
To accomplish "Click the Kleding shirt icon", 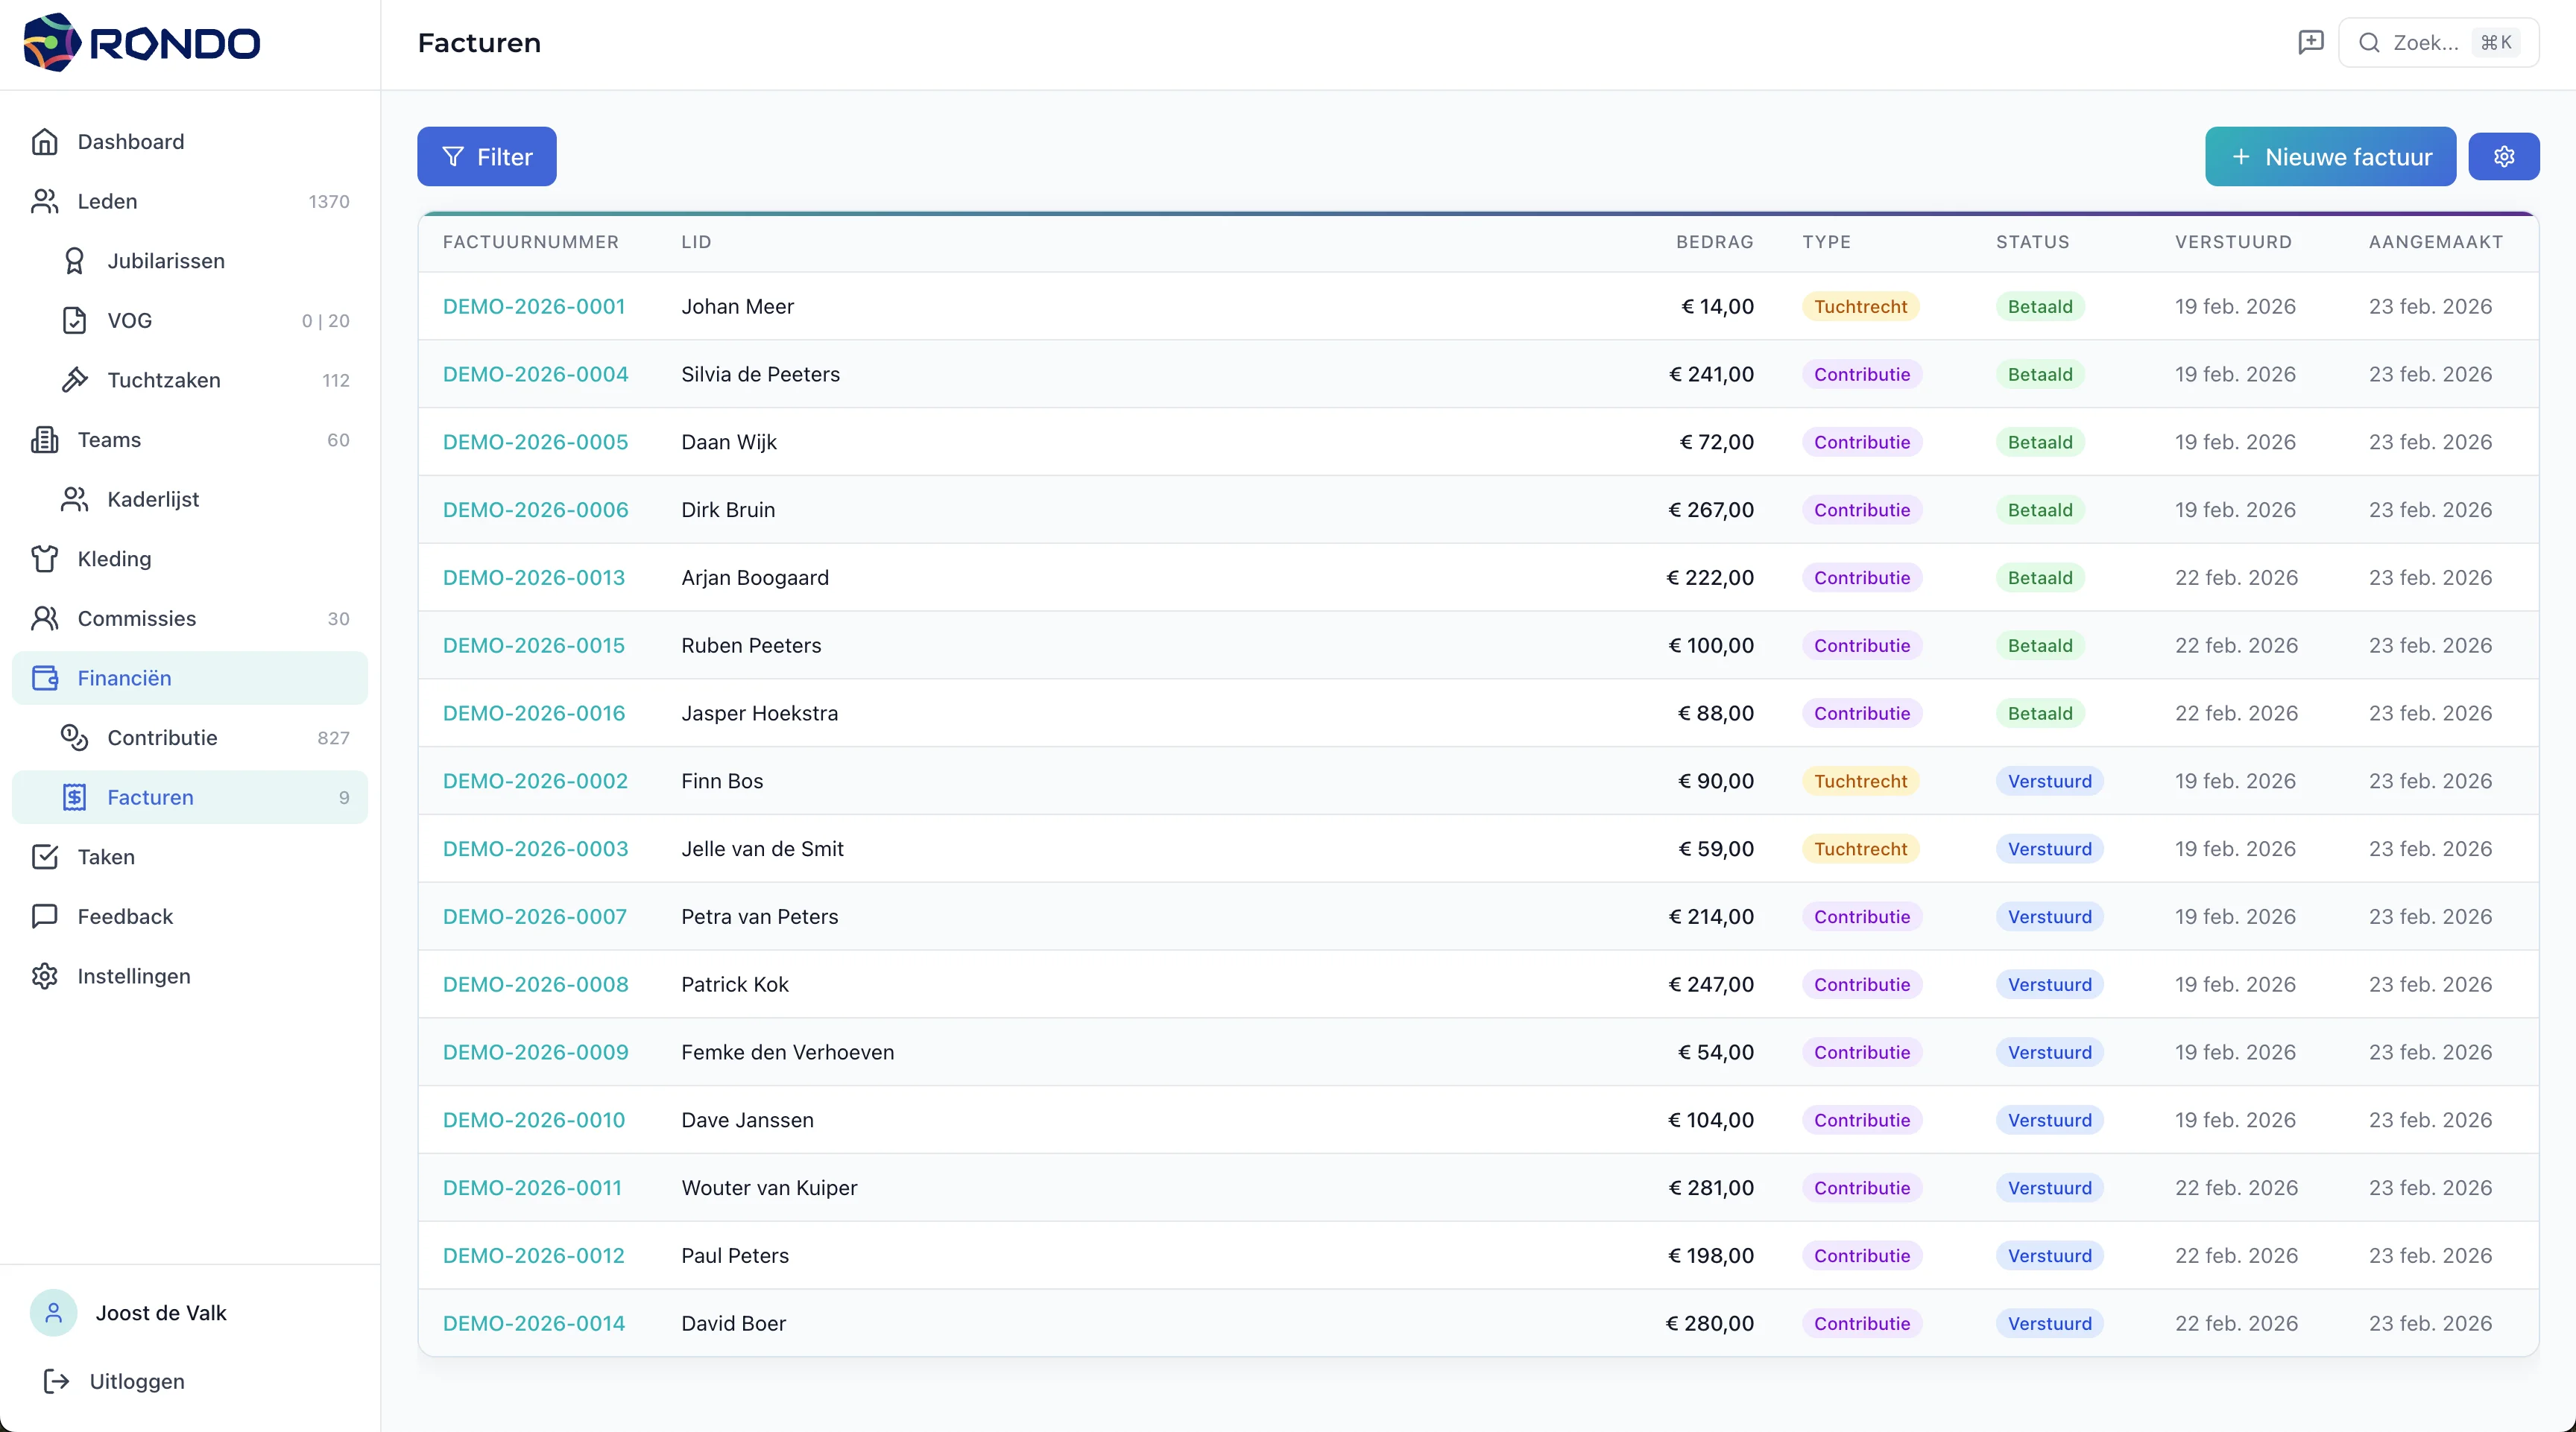I will [x=45, y=559].
